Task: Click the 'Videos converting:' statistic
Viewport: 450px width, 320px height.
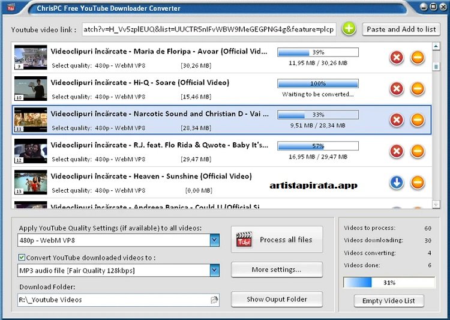Action: click(370, 253)
